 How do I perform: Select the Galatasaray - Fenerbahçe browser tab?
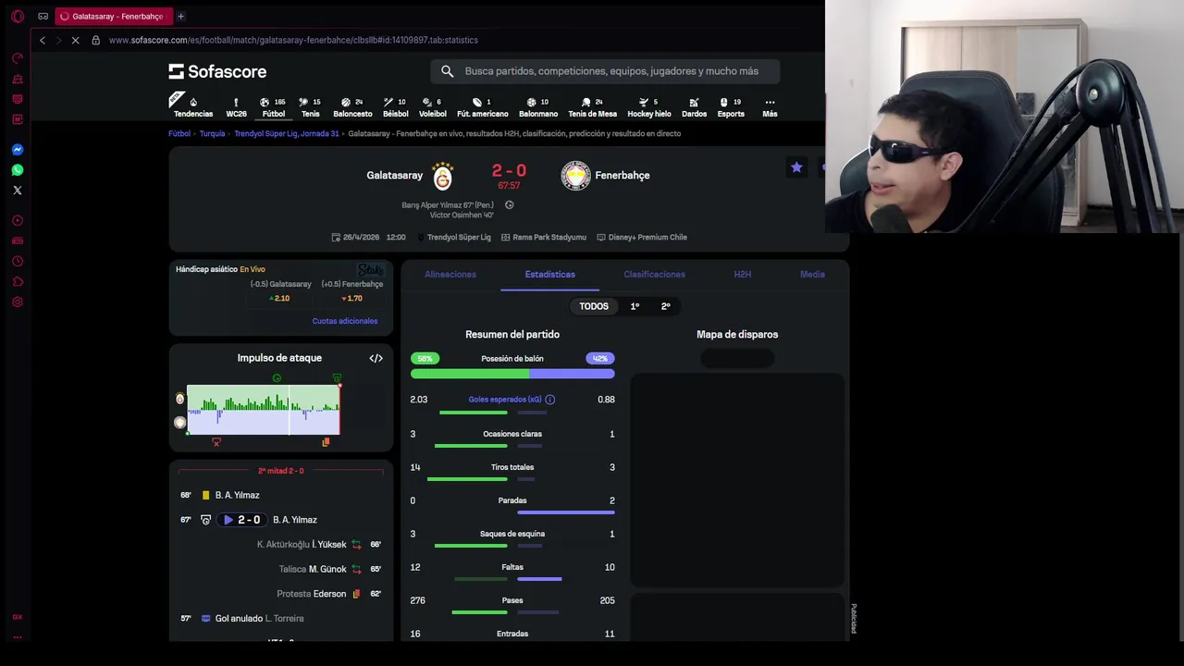115,16
